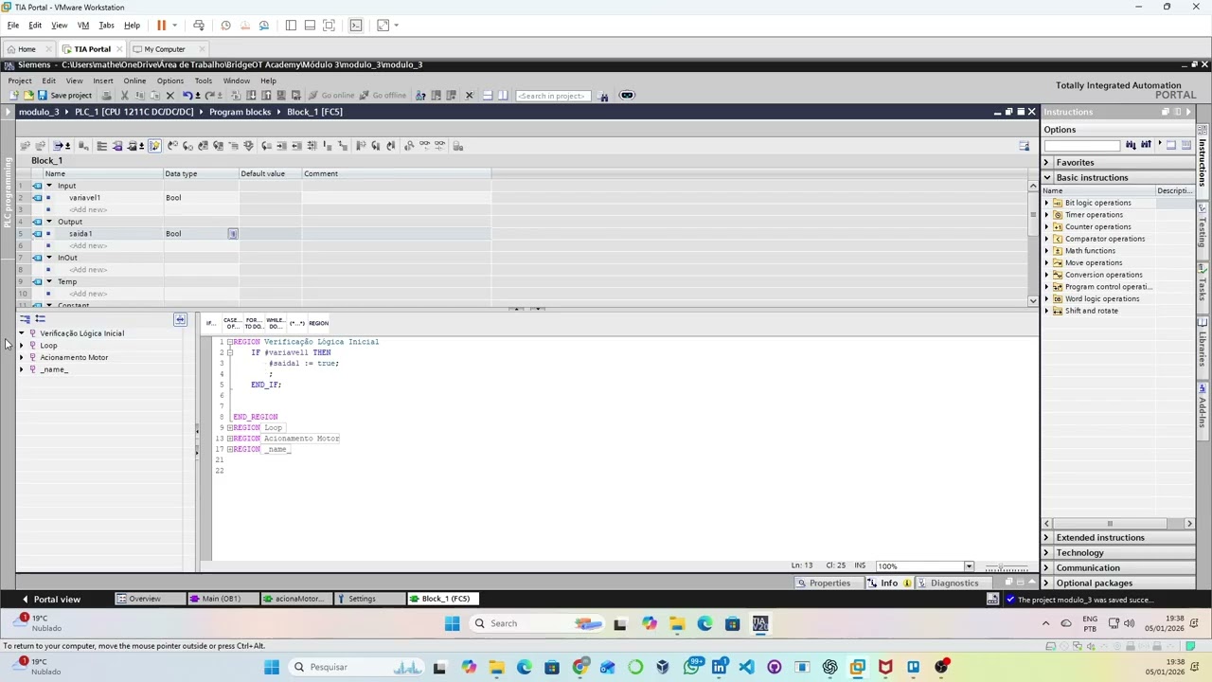Click Portal view link
This screenshot has width=1212, height=682.
point(50,600)
